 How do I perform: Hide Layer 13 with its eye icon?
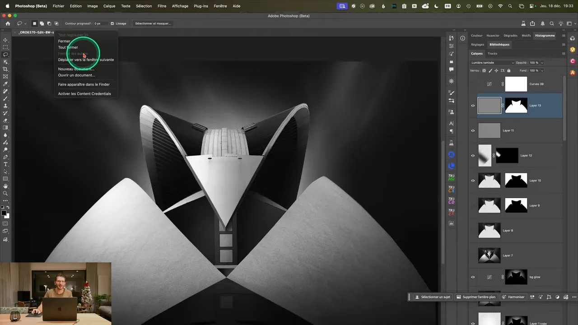(473, 106)
